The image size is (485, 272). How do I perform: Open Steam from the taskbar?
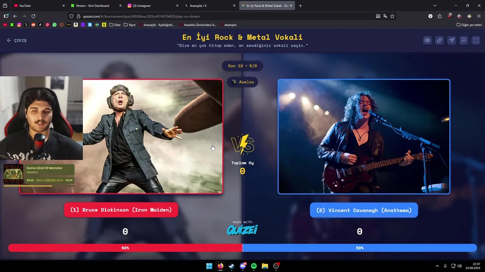(232, 266)
